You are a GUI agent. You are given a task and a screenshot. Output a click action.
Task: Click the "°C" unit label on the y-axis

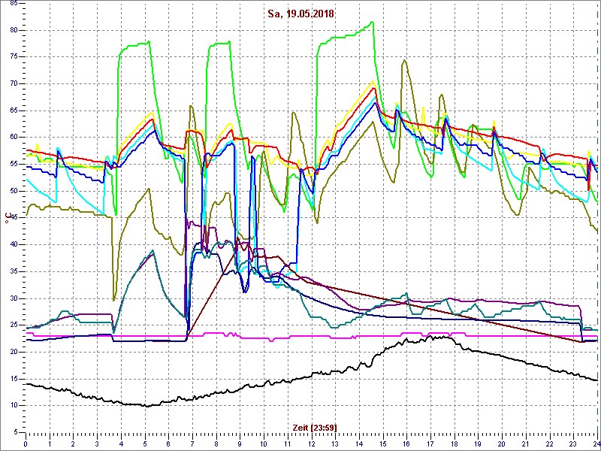(7, 219)
